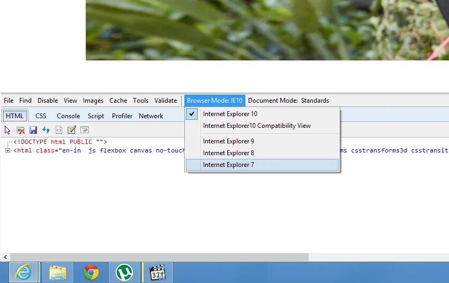Open uTorrent from the taskbar
449x283 pixels.
124,272
